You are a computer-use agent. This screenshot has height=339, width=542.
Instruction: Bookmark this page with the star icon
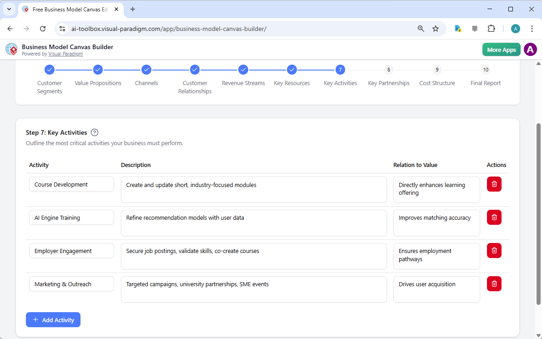click(436, 28)
